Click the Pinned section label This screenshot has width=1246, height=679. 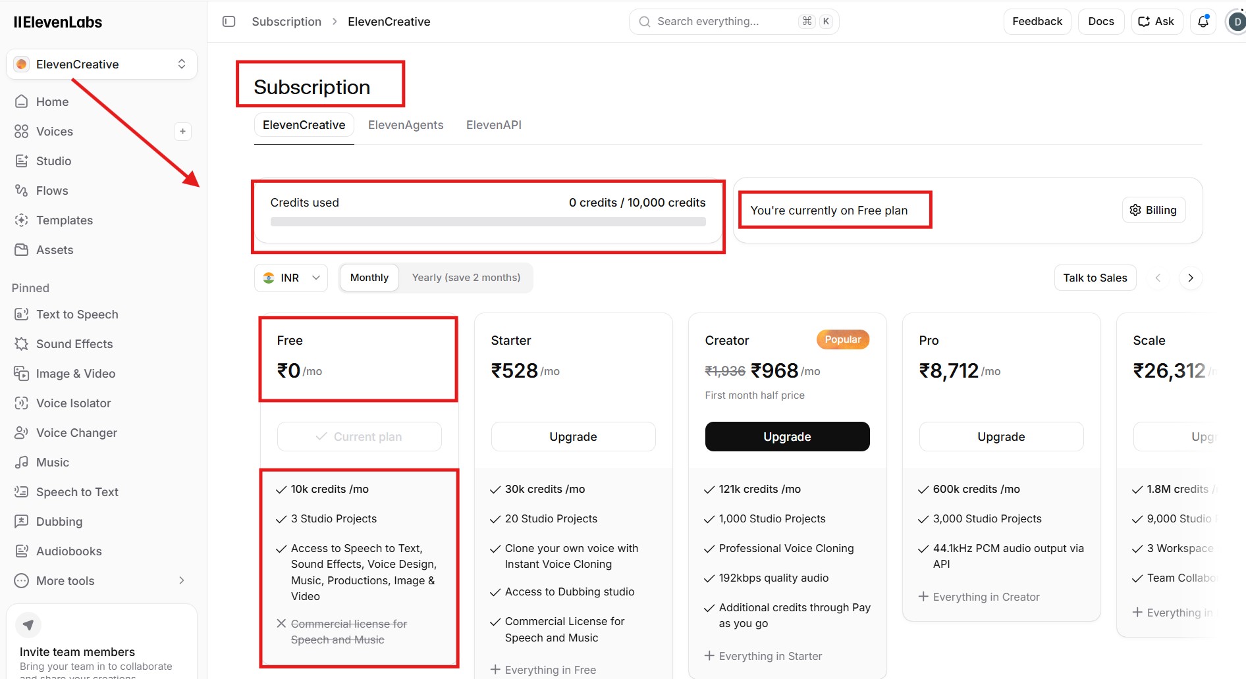tap(30, 288)
